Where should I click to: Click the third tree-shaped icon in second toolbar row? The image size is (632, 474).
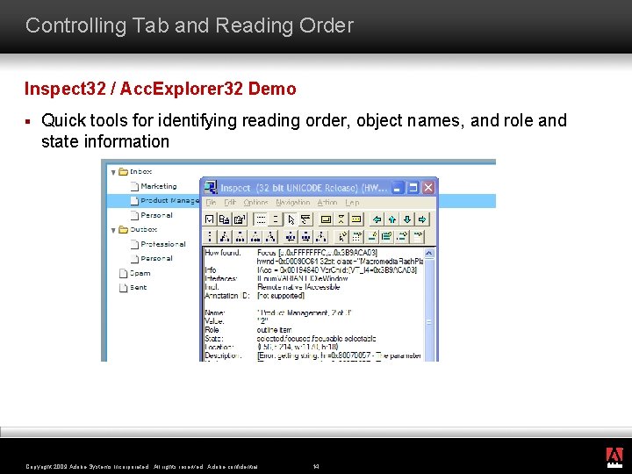click(255, 237)
